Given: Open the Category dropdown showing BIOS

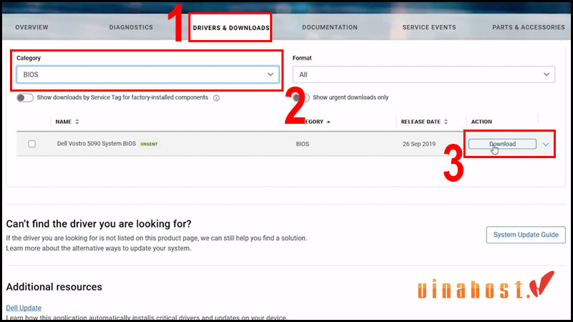Looking at the screenshot, I should (148, 74).
